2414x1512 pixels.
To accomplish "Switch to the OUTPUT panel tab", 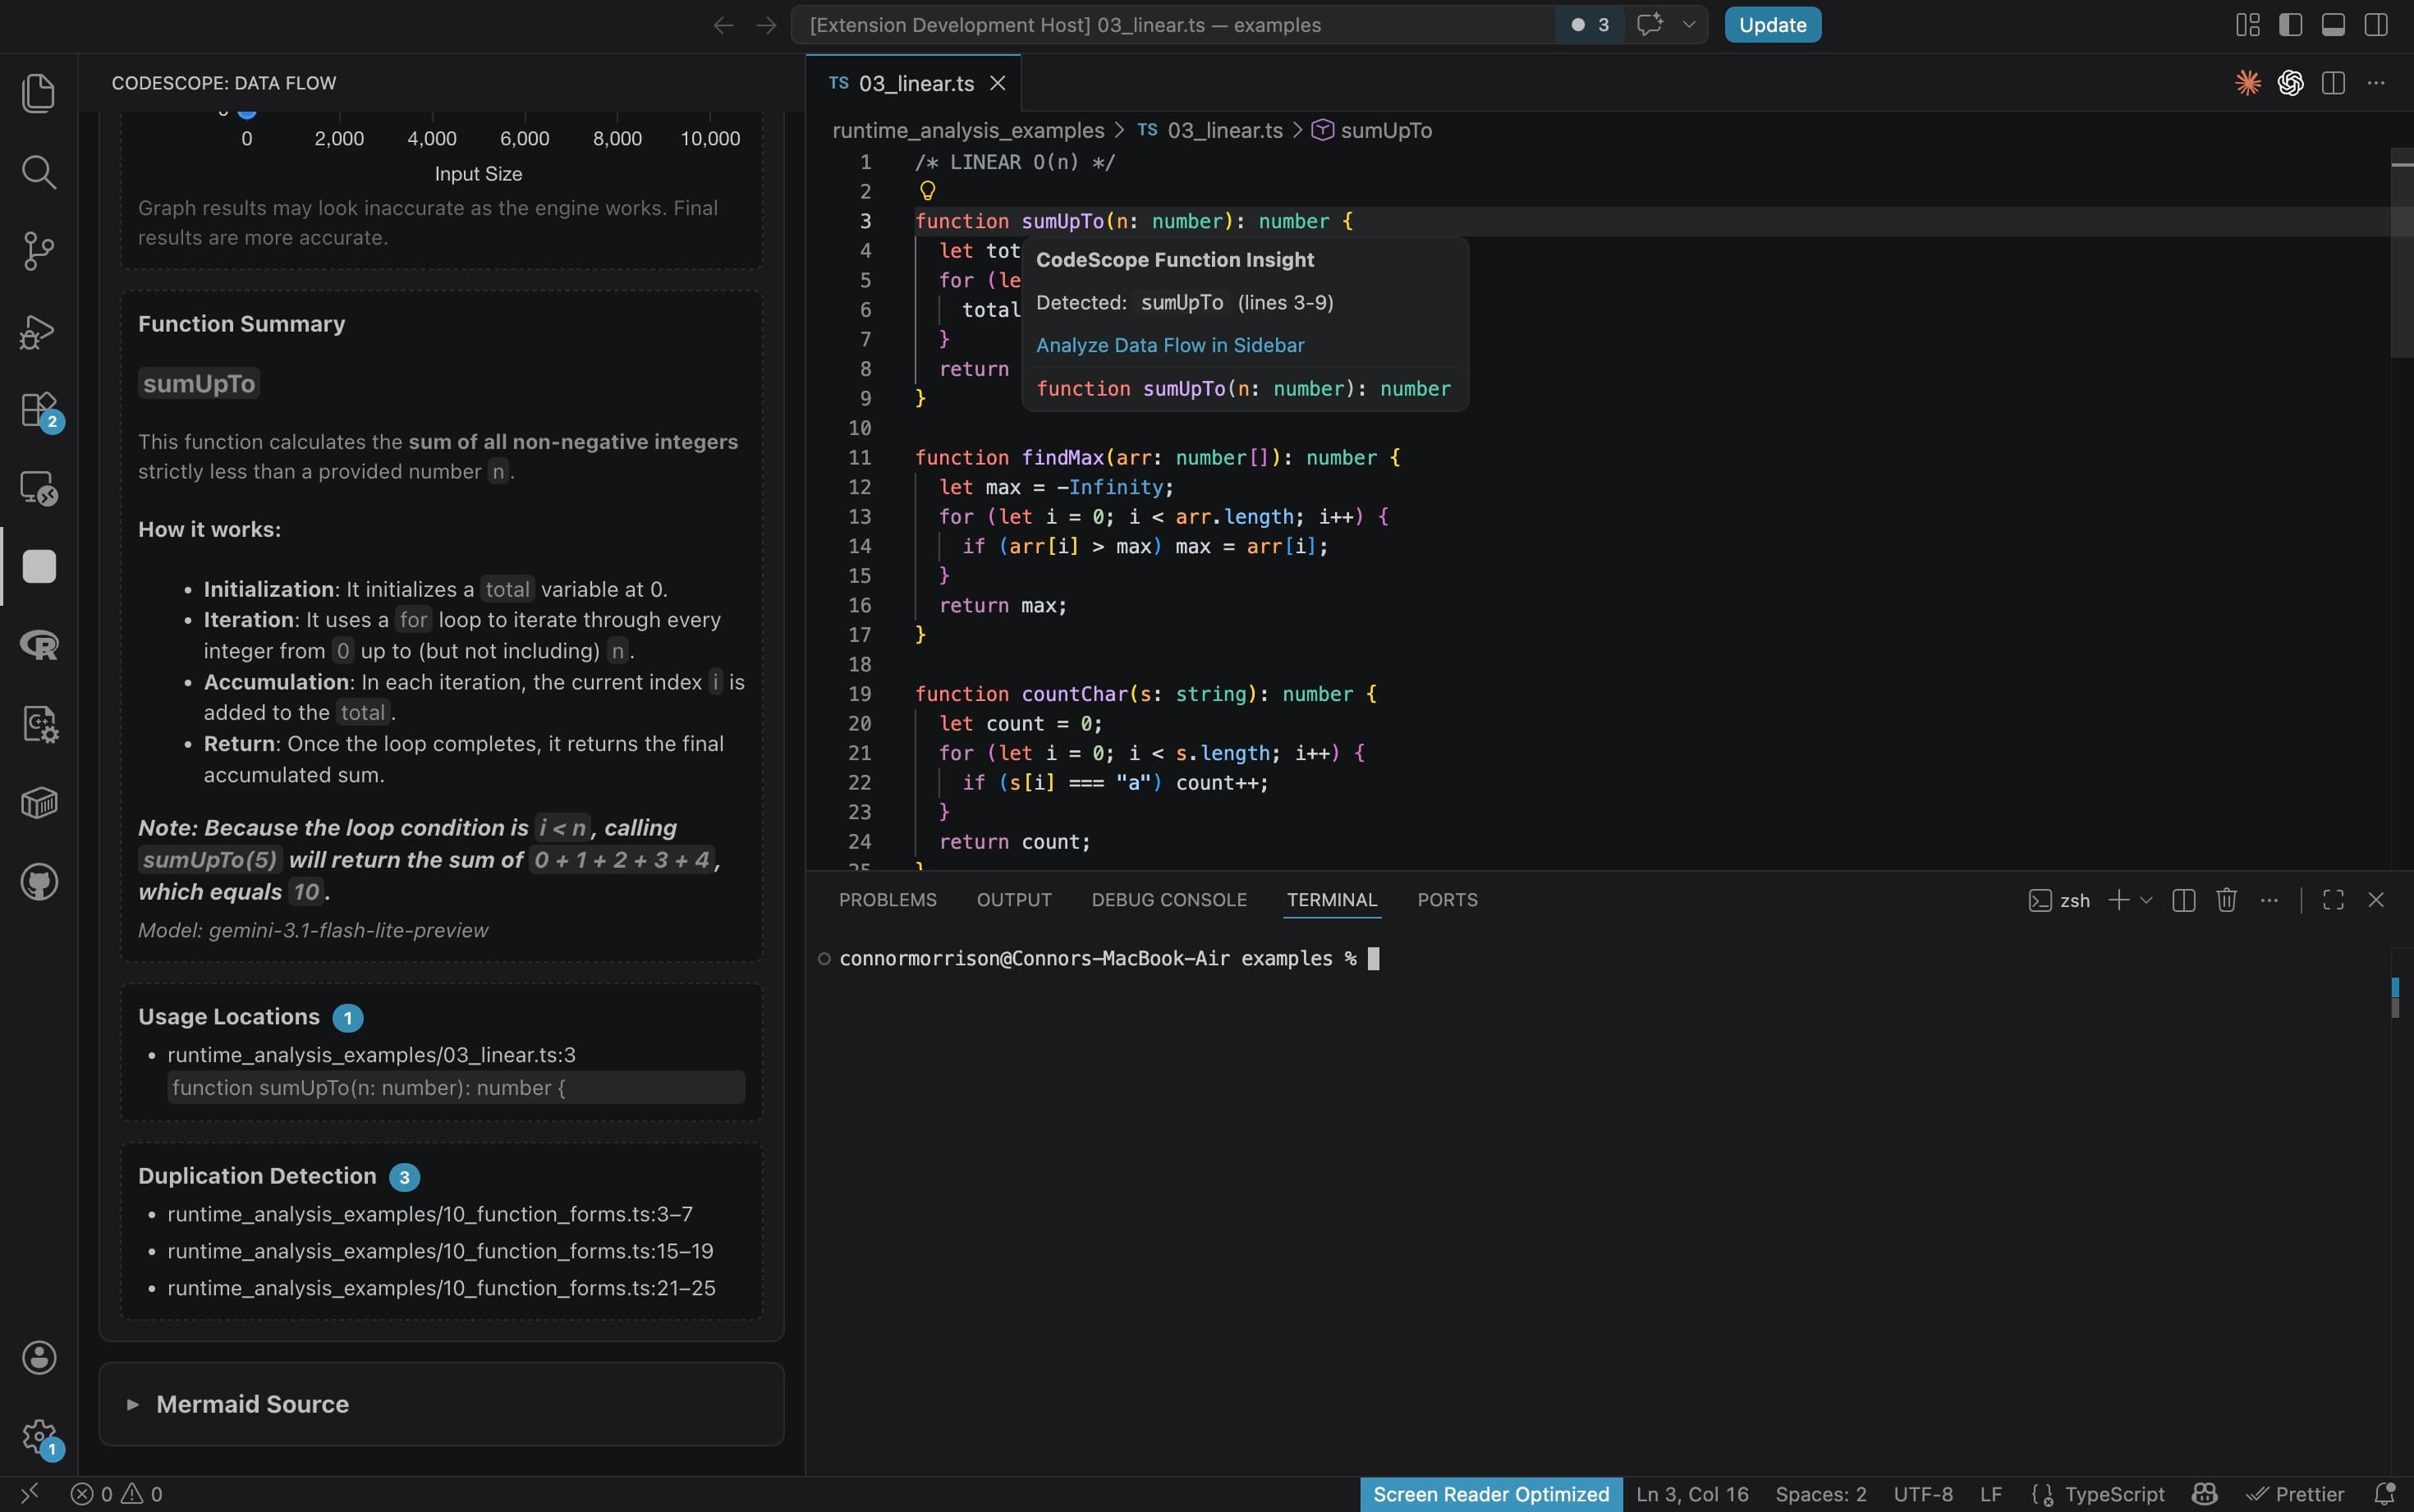I will click(1014, 900).
